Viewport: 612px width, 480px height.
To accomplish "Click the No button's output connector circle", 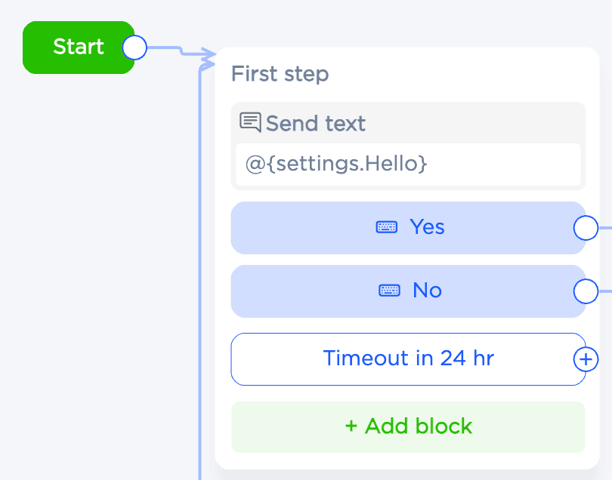I will click(586, 291).
